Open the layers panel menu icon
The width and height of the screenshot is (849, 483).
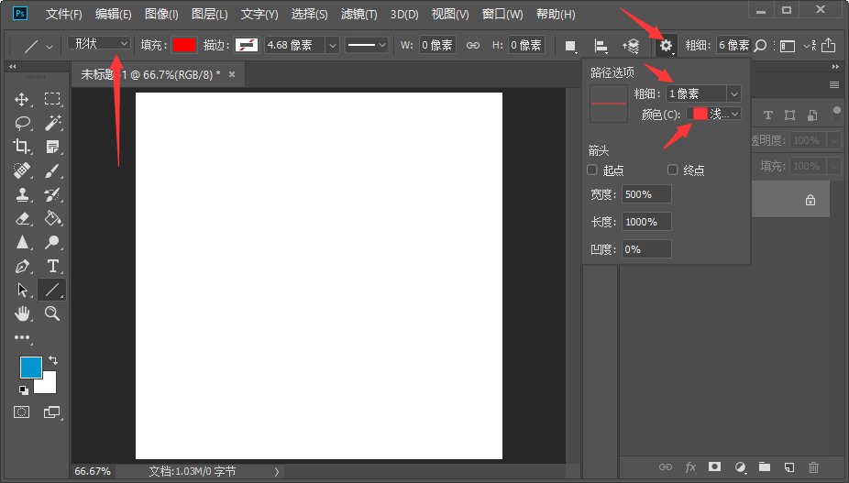coord(833,85)
